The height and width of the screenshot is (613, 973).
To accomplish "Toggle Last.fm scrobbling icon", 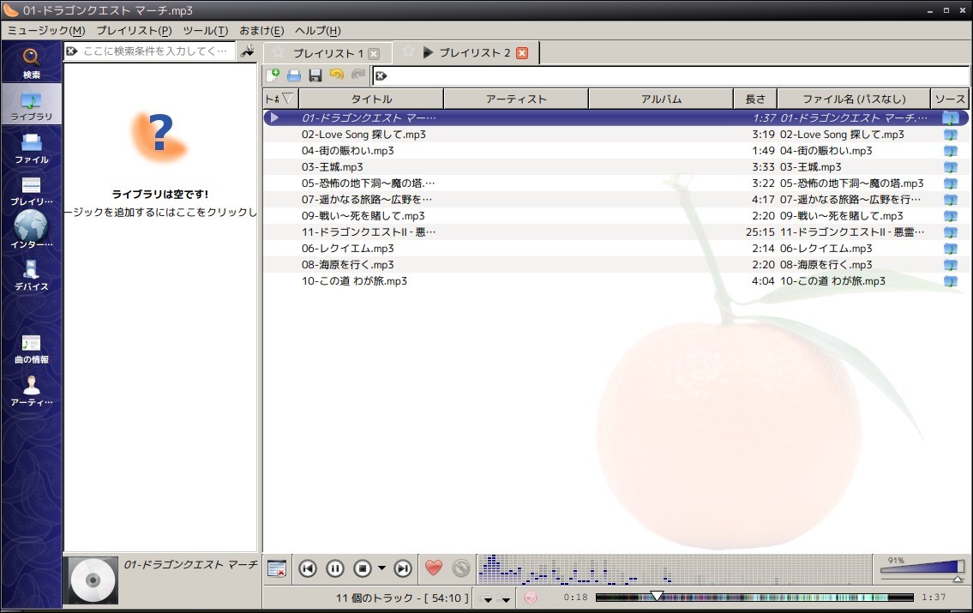I will [531, 598].
